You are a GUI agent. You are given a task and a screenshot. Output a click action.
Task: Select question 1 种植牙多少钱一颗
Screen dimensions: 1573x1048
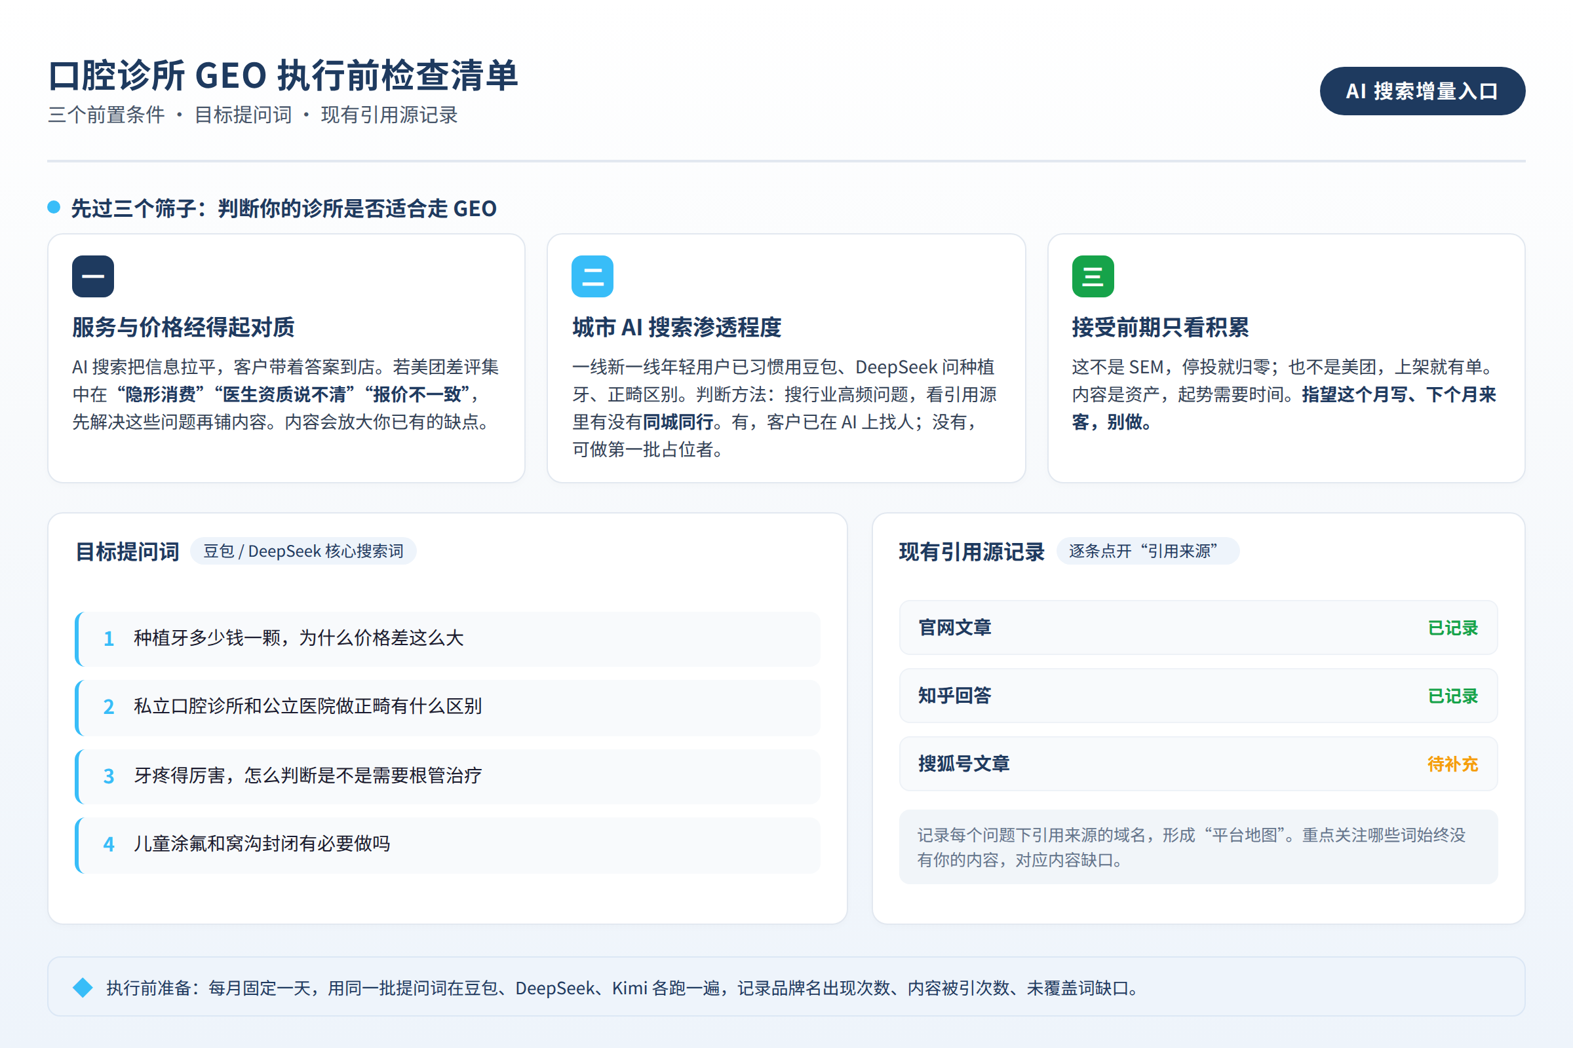[x=448, y=638]
